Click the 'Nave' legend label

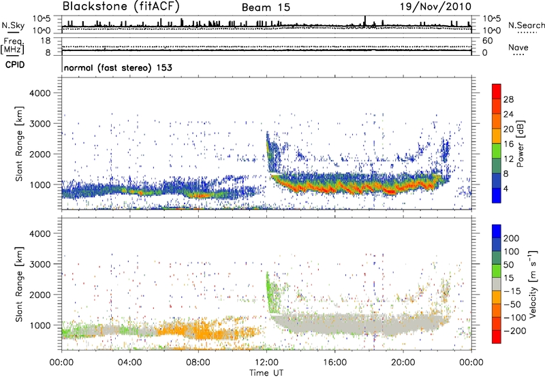tap(518, 48)
